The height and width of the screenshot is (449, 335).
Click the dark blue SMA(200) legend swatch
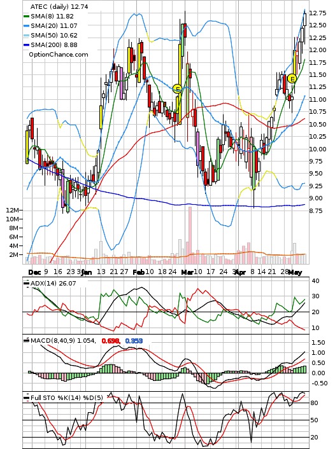26,45
